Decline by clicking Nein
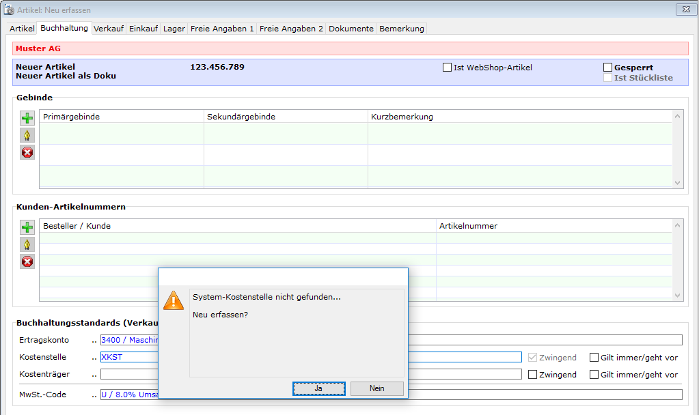Screen dimensions: 699x415 (x=376, y=388)
